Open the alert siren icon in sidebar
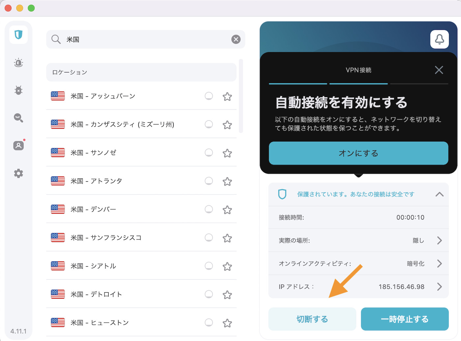Viewport: 461px width, 341px height. pos(18,63)
